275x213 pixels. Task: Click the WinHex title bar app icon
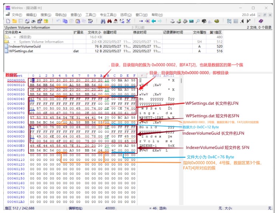8,8
